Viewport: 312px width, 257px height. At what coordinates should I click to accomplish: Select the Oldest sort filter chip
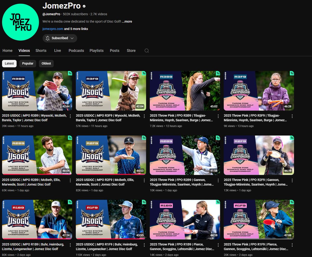46,63
